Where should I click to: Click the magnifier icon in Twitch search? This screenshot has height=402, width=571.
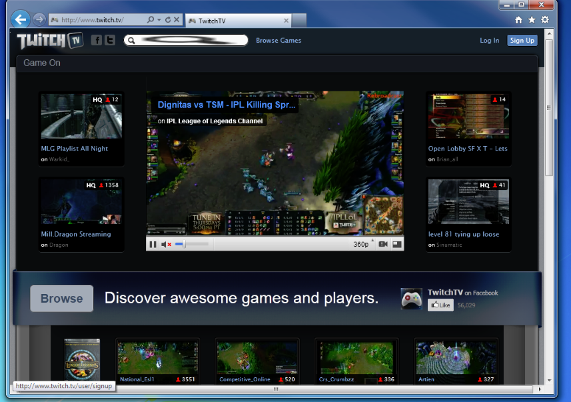click(131, 41)
